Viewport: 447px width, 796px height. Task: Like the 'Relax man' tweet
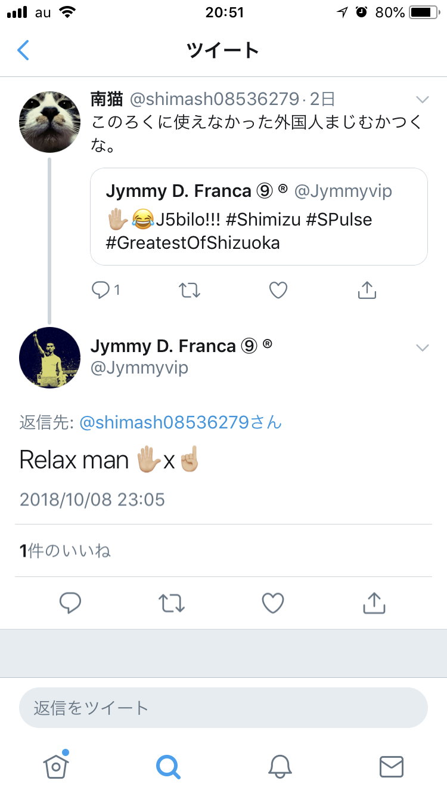pyautogui.click(x=273, y=603)
